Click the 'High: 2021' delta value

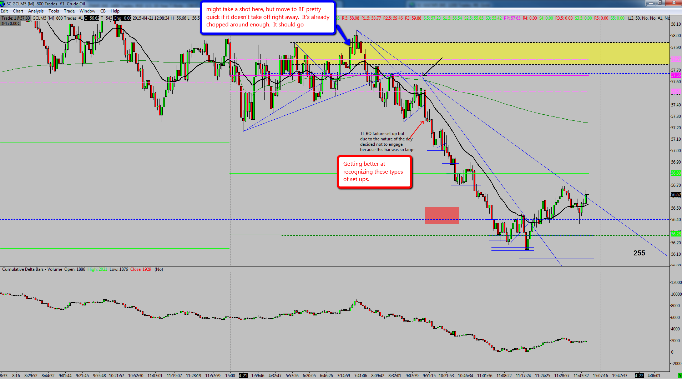pos(97,269)
